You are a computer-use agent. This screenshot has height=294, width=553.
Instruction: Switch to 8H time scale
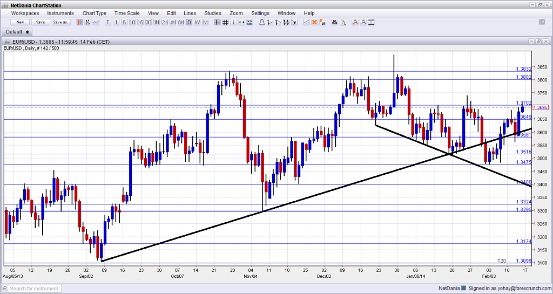181,22
